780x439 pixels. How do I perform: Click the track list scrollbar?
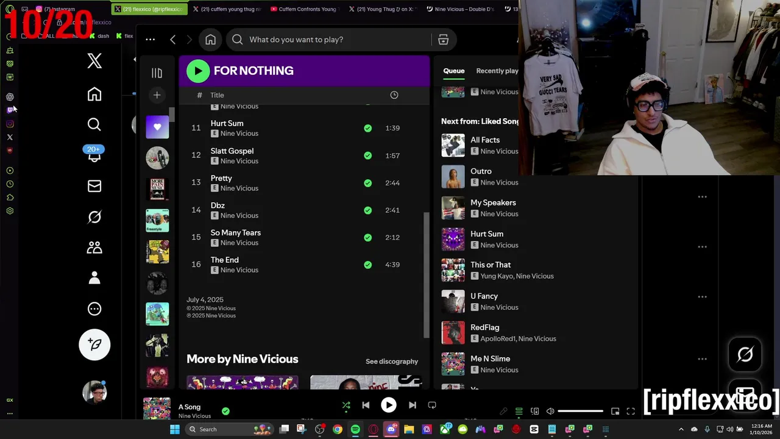[x=427, y=274]
